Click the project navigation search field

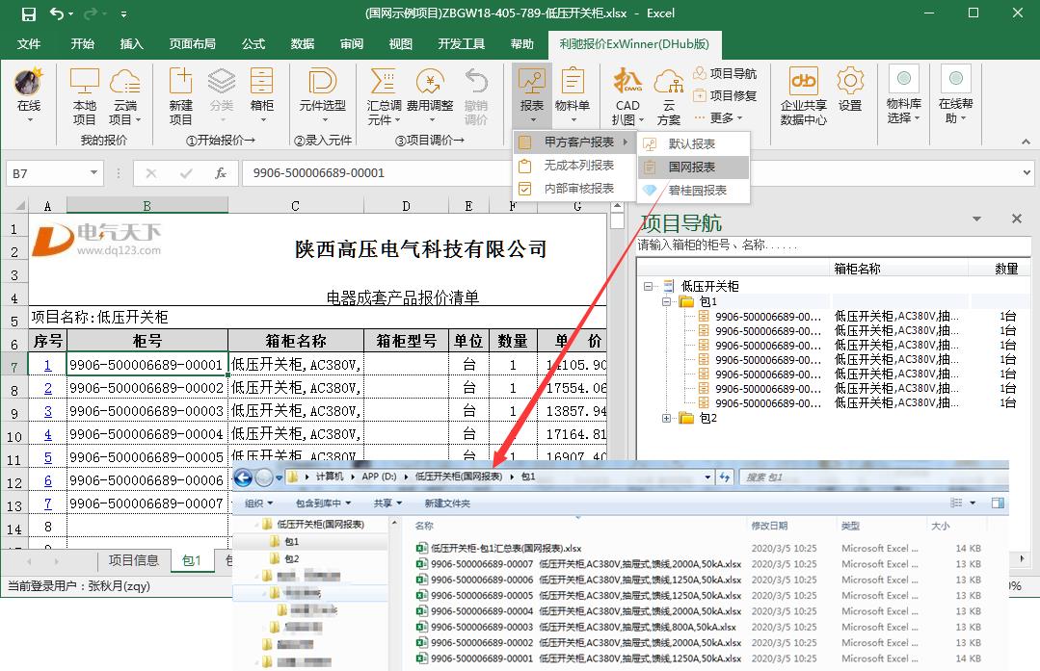pos(834,245)
